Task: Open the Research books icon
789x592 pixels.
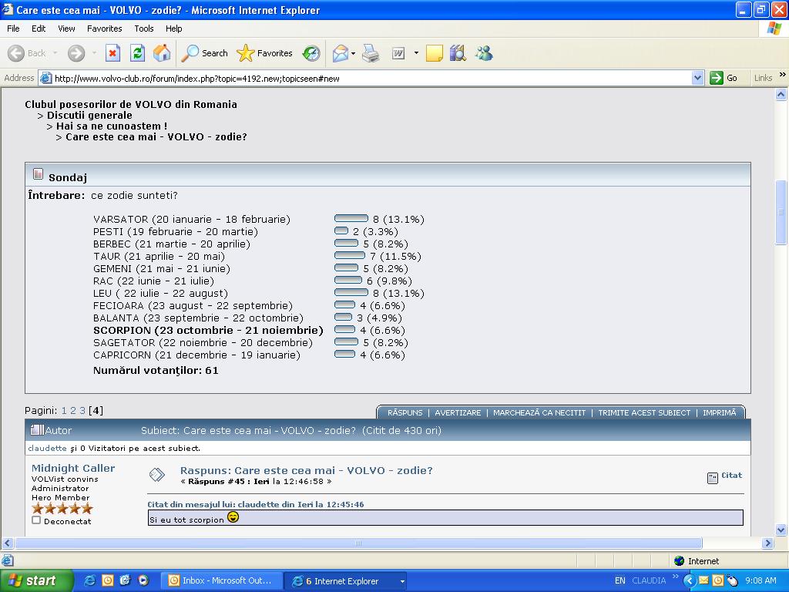Action: (458, 53)
